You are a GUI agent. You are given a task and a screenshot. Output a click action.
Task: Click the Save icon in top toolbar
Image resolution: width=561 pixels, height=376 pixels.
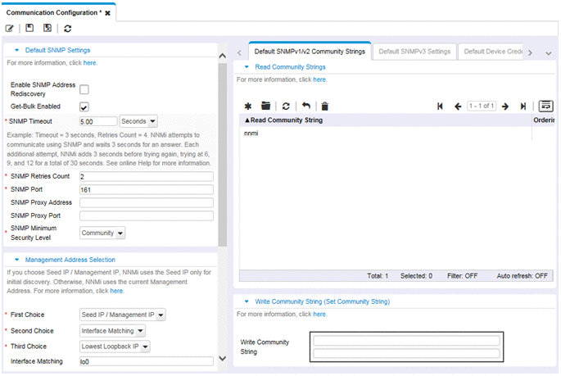[x=29, y=29]
